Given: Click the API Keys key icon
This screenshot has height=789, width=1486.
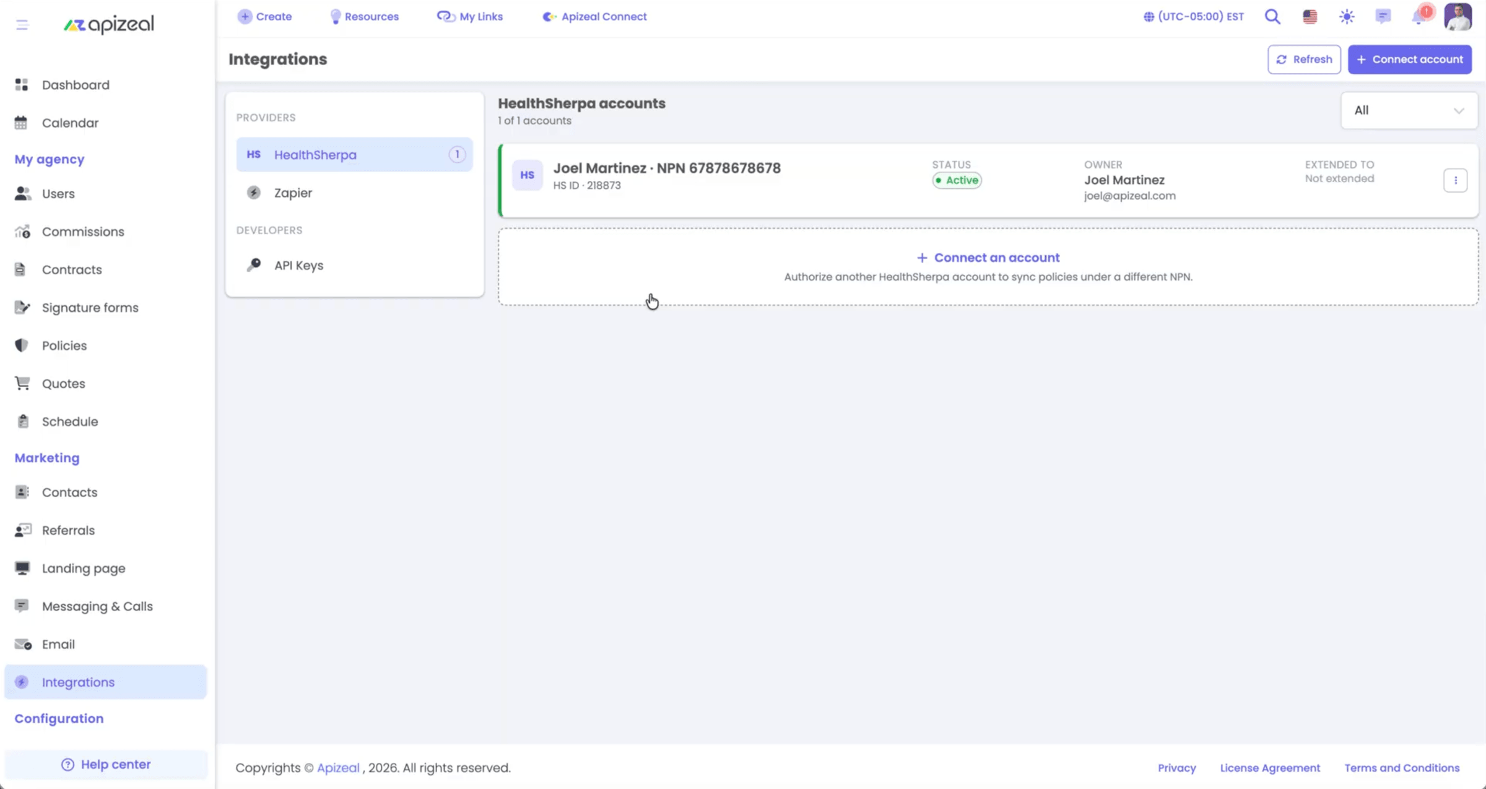Looking at the screenshot, I should pyautogui.click(x=254, y=265).
